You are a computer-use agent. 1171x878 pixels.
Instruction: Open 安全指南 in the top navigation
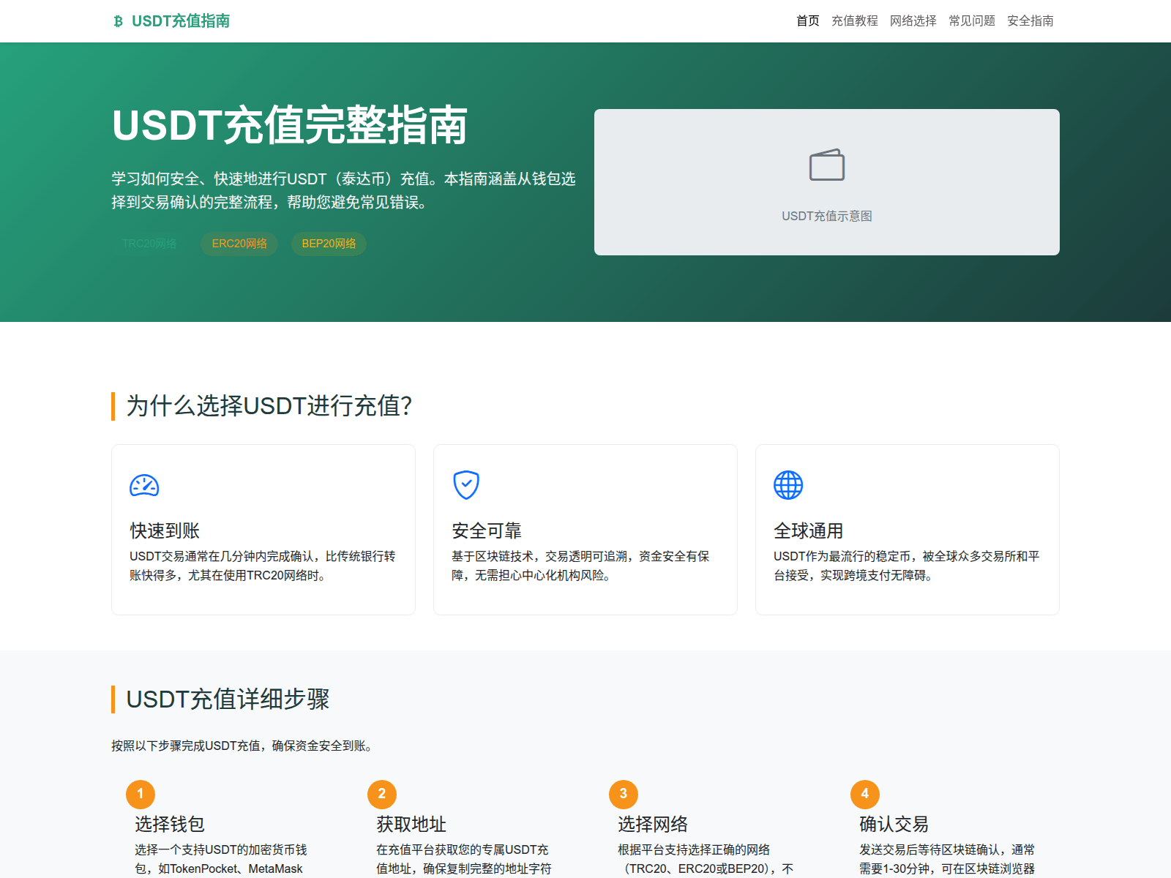(1030, 21)
